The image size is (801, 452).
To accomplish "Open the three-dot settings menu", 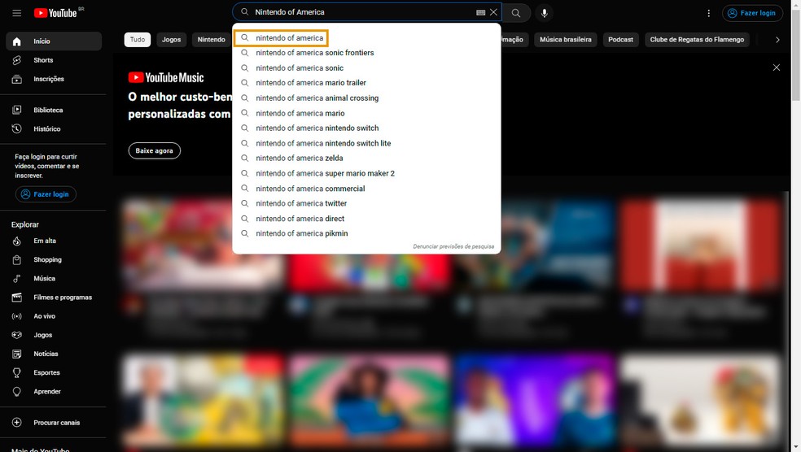I will (708, 13).
